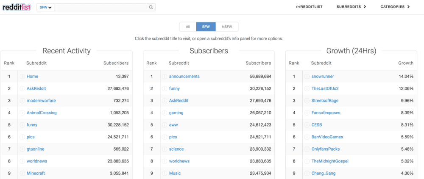The width and height of the screenshot is (424, 179).
Task: Visit Chang_Gang subreddit link
Action: pos(324,173)
